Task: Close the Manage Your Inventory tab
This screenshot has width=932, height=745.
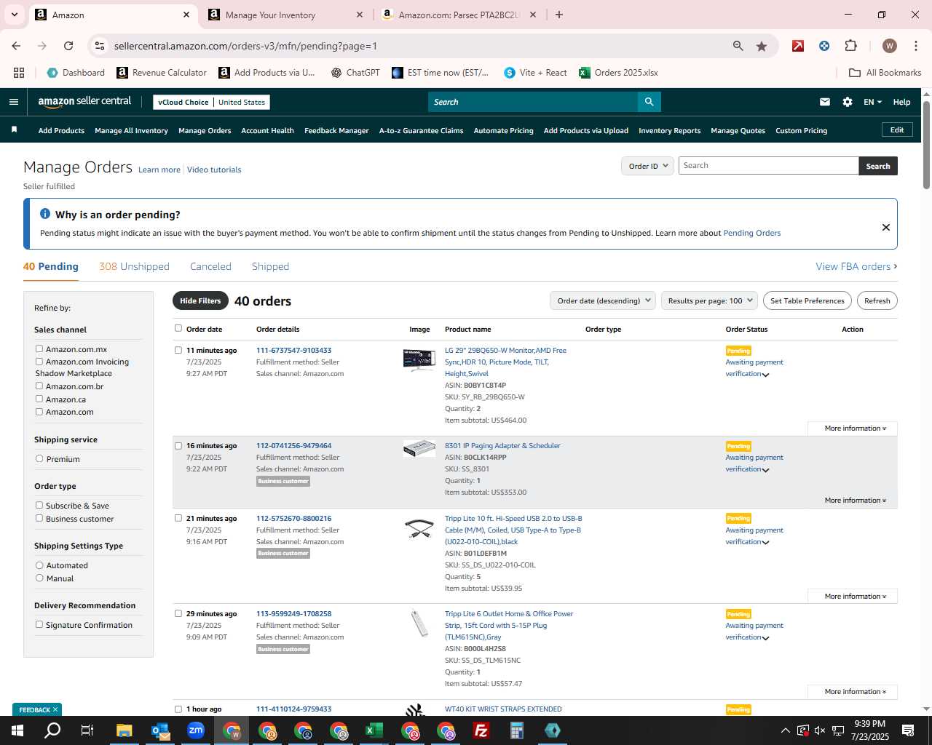Action: click(360, 15)
